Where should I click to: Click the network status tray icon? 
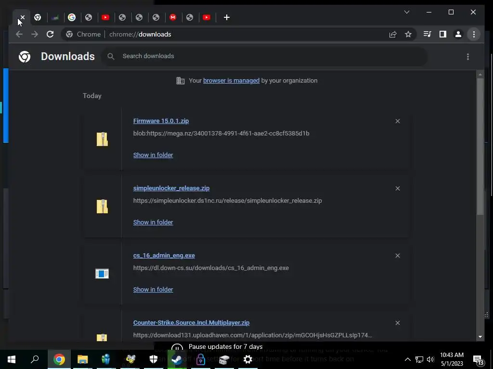tap(419, 359)
